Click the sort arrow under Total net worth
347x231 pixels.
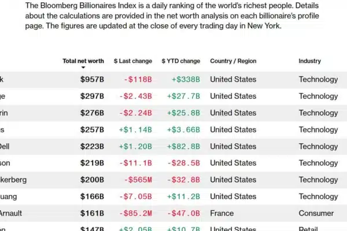tap(83, 68)
